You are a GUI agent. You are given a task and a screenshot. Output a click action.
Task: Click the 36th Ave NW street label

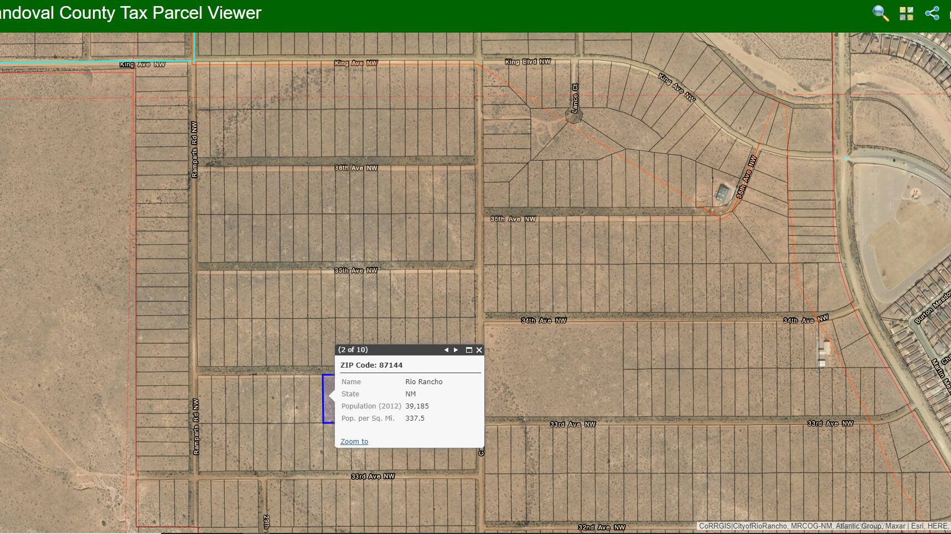(x=356, y=168)
